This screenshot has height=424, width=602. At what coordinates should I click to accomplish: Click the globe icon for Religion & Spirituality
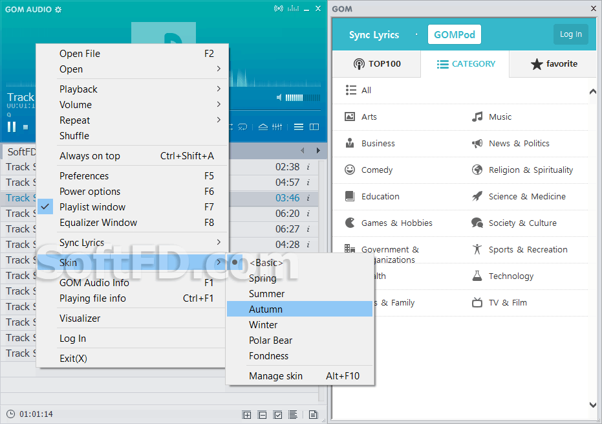click(x=477, y=170)
